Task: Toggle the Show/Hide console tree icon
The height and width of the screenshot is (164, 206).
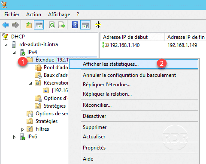Action: coord(39,25)
